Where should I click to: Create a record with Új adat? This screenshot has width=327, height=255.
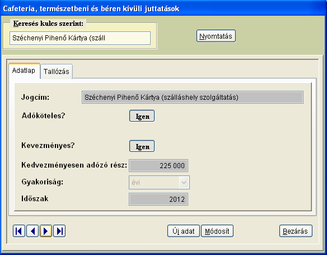pos(184,231)
